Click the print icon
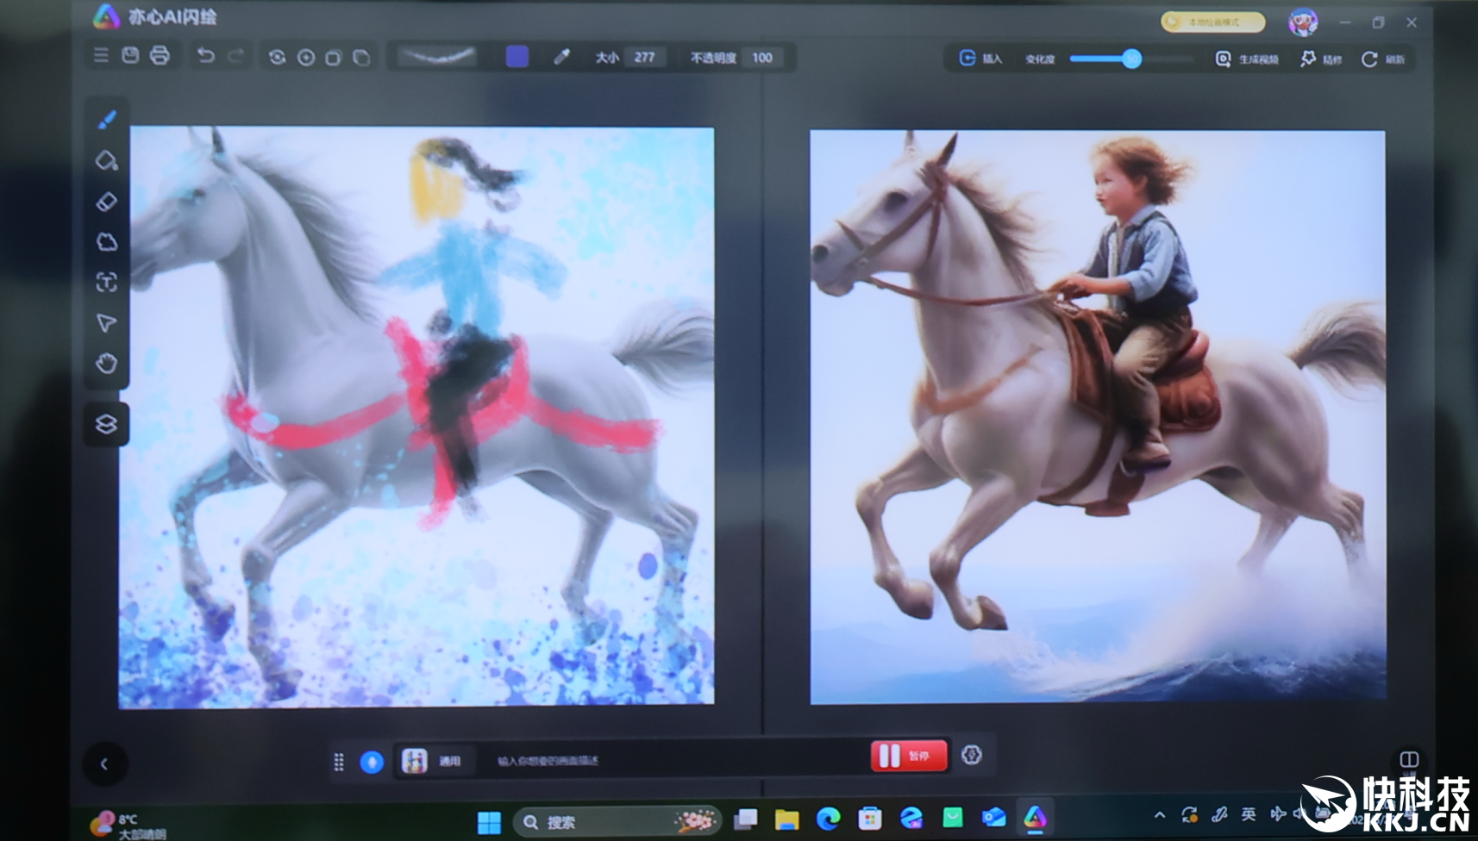 [160, 56]
